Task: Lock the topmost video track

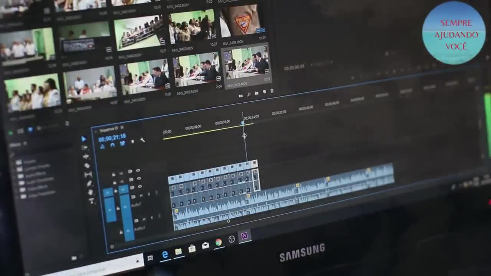Action: pyautogui.click(x=114, y=174)
